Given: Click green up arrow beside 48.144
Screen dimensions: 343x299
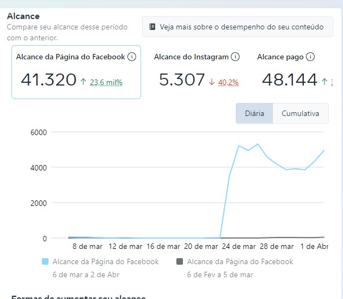Looking at the screenshot, I should 324,82.
